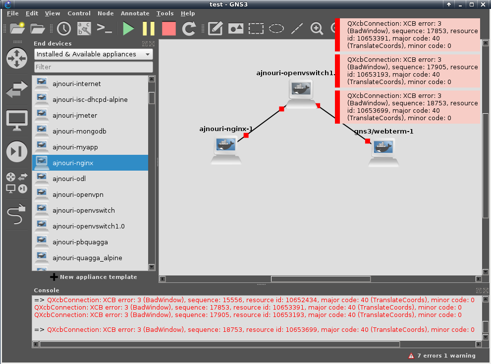Select the add note tool
491x364 pixels.
(x=216, y=28)
